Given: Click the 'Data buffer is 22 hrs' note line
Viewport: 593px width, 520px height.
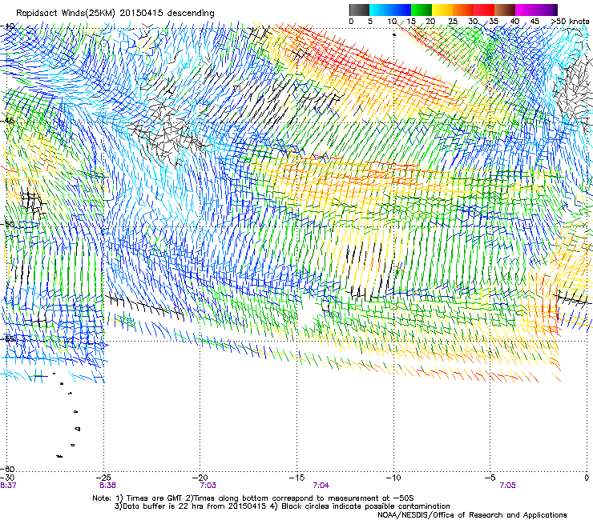Looking at the screenshot, I should [282, 506].
